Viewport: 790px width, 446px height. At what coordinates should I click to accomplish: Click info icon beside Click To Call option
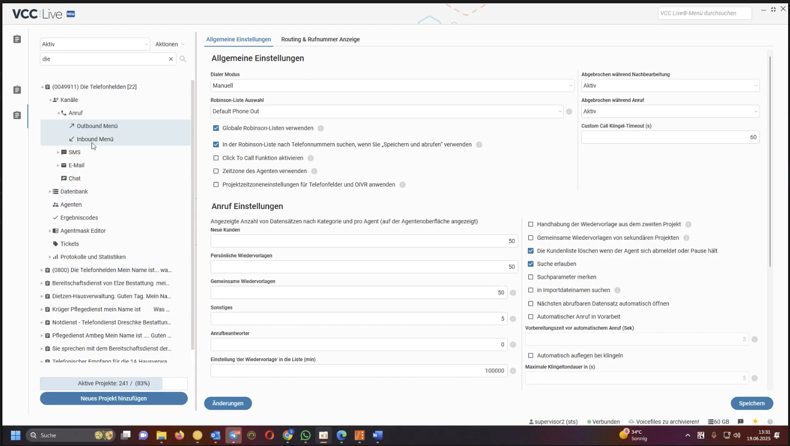(x=311, y=158)
